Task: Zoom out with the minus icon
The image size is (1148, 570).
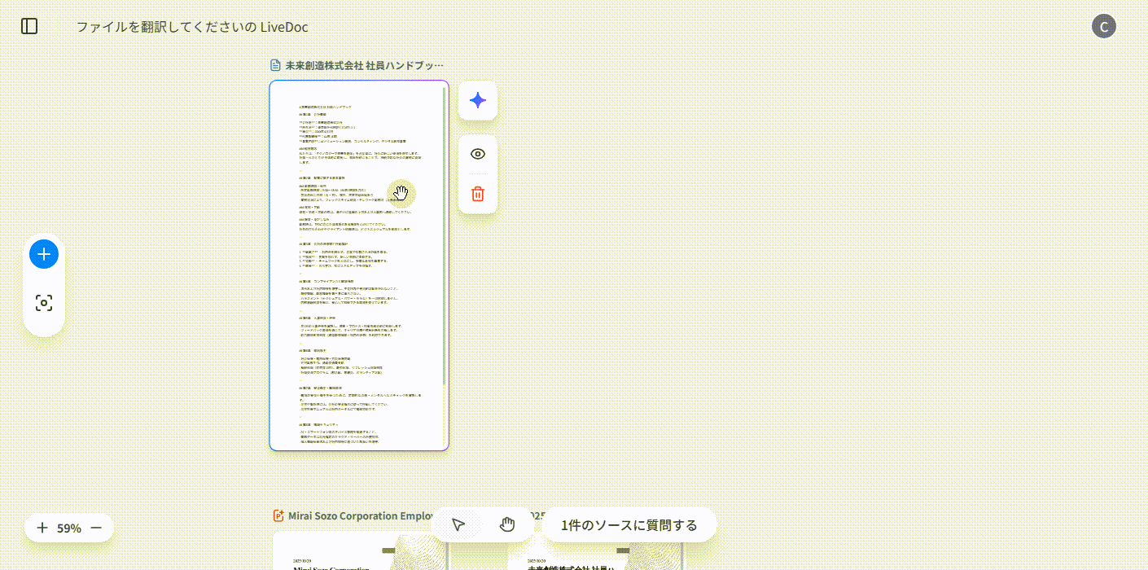Action: [96, 528]
